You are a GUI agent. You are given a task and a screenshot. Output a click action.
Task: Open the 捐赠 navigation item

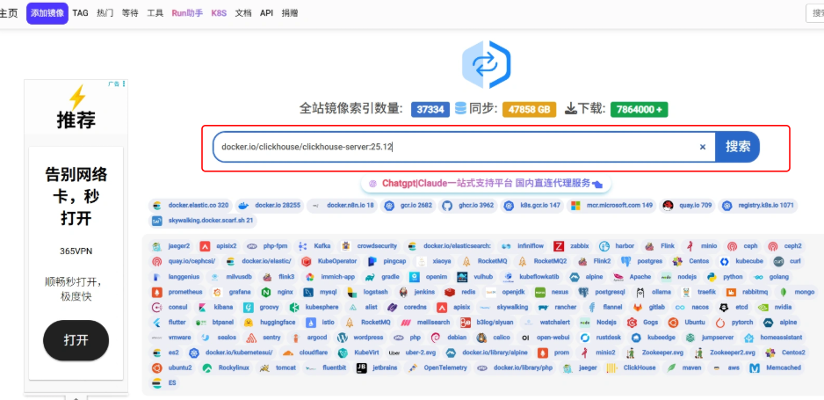pyautogui.click(x=290, y=13)
